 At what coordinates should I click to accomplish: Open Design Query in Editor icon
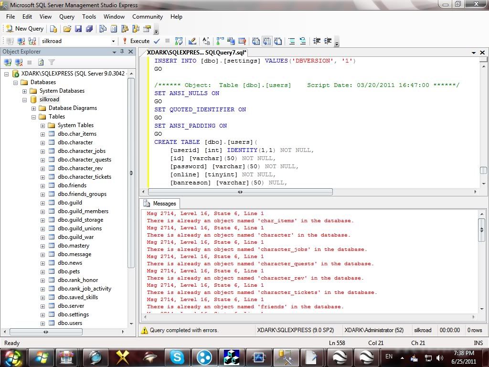(192, 41)
